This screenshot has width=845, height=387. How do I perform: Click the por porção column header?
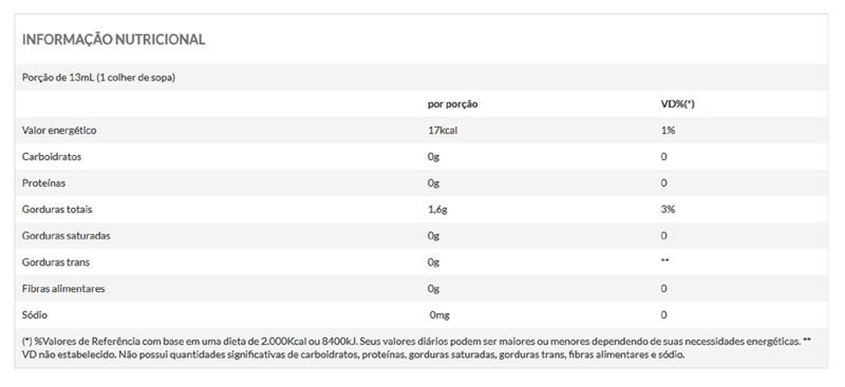pyautogui.click(x=453, y=104)
